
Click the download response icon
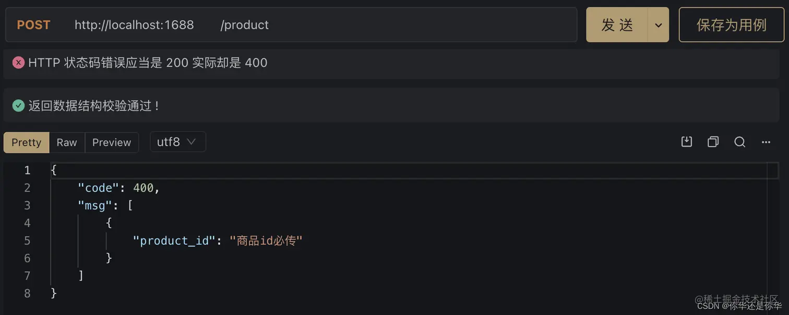coord(687,142)
